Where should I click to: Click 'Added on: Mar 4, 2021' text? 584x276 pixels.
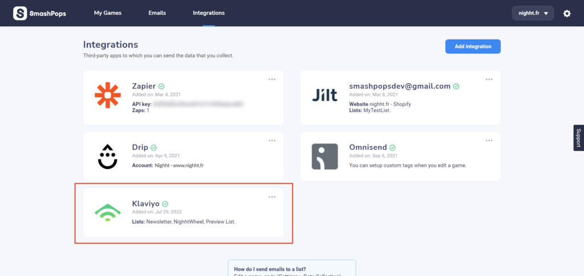tap(156, 94)
